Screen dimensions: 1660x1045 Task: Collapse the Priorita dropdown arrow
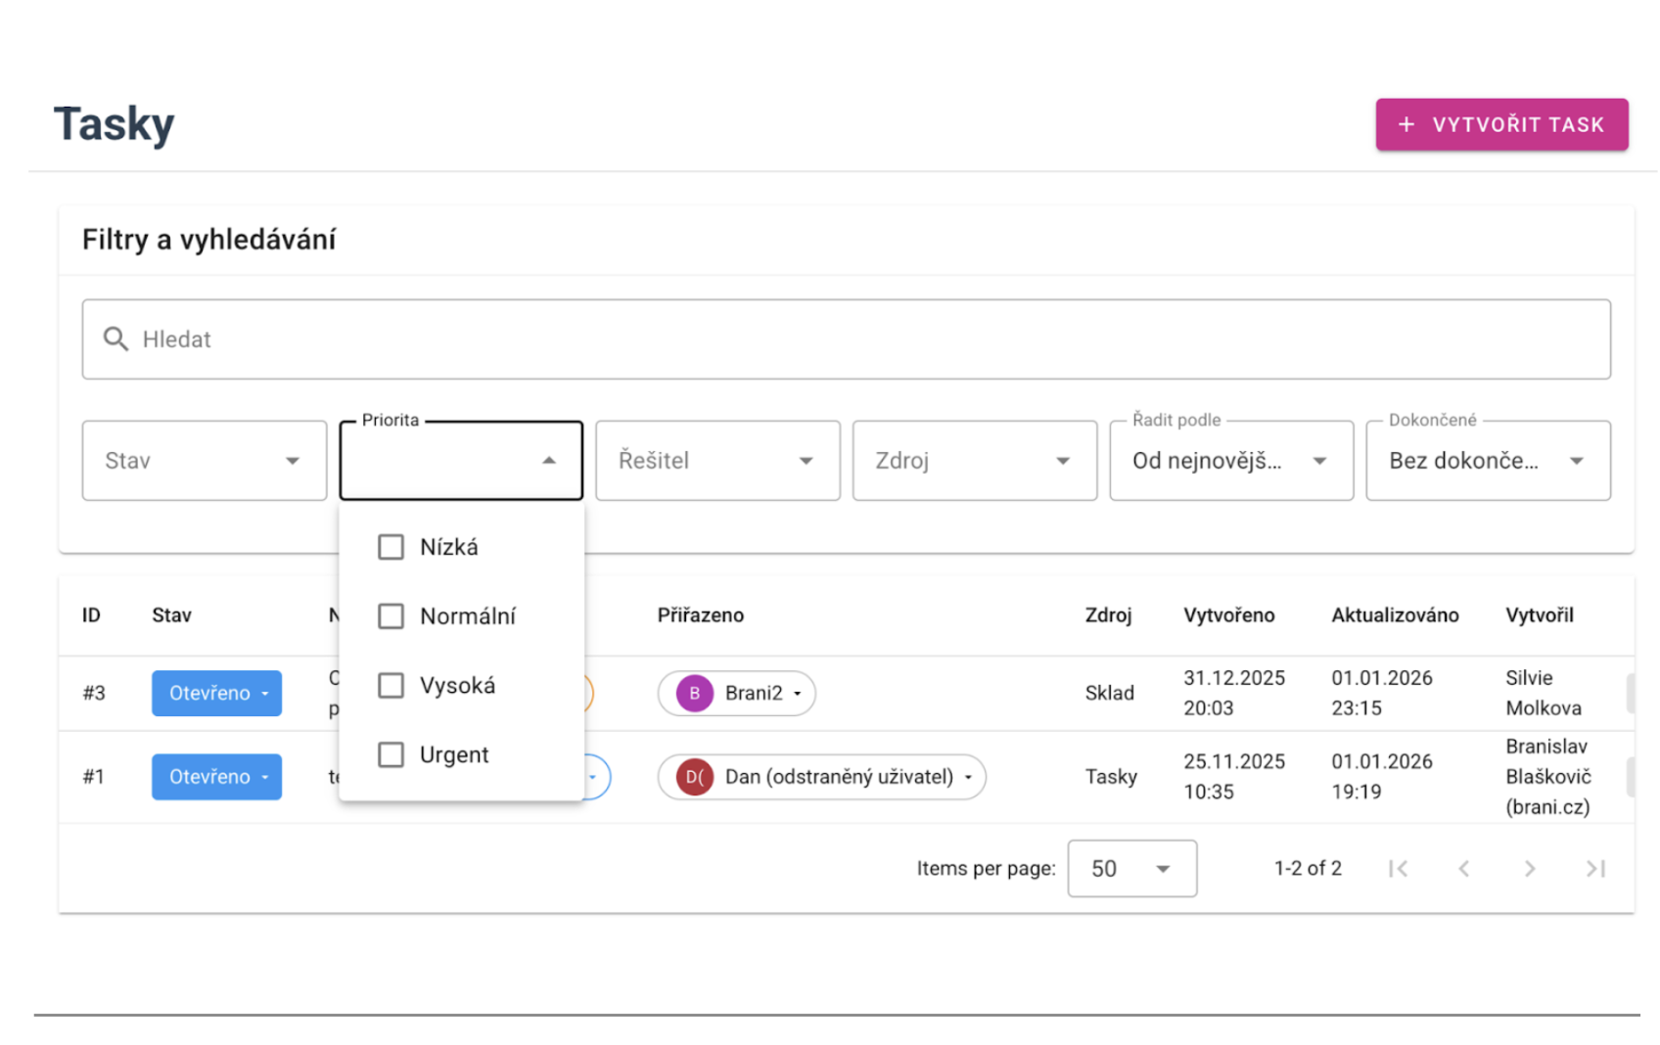(549, 460)
